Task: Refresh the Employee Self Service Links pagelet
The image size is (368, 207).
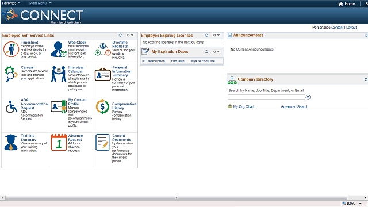Action: pos(120,35)
